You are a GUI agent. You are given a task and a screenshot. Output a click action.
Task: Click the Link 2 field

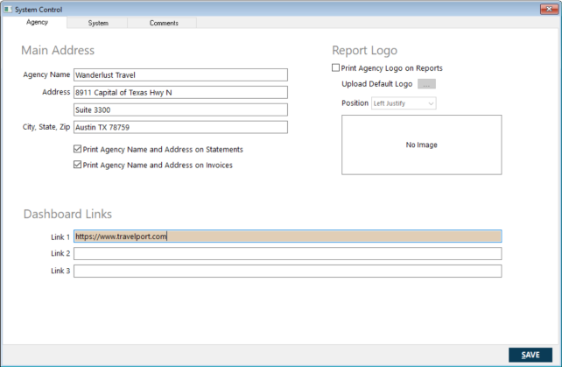click(287, 254)
